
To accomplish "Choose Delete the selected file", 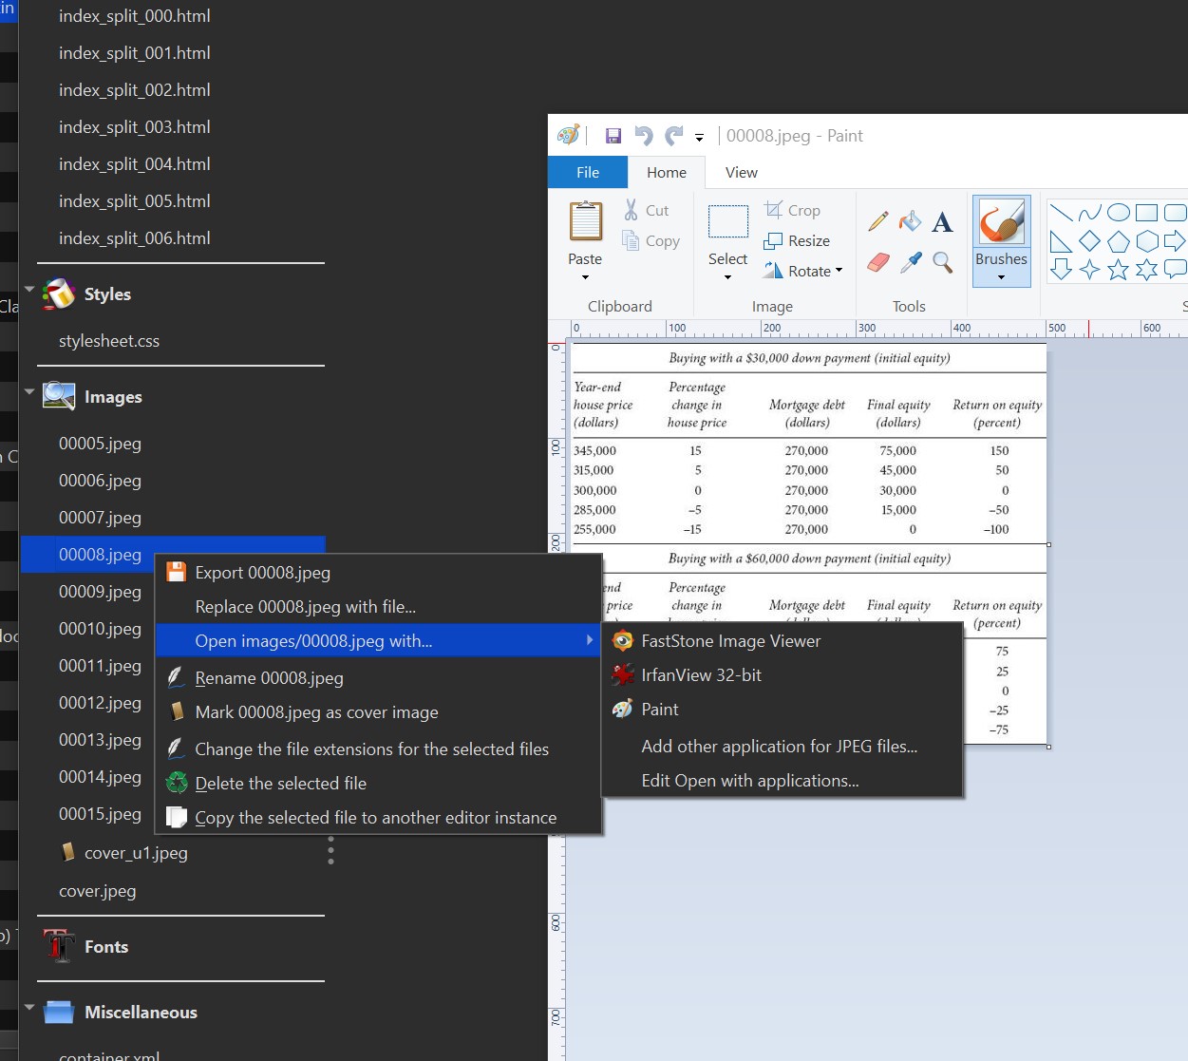I will coord(378,784).
